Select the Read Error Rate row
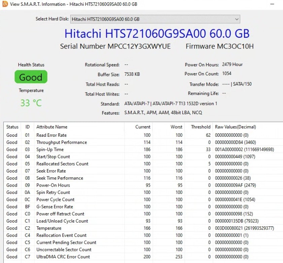The width and height of the screenshot is (283, 263). click(143, 135)
